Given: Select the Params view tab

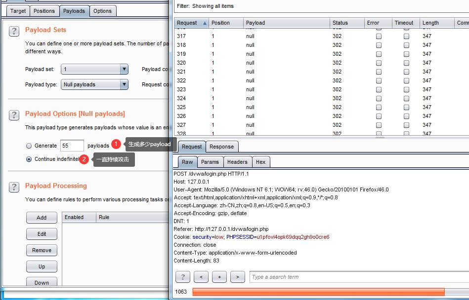Looking at the screenshot, I should click(x=210, y=162).
